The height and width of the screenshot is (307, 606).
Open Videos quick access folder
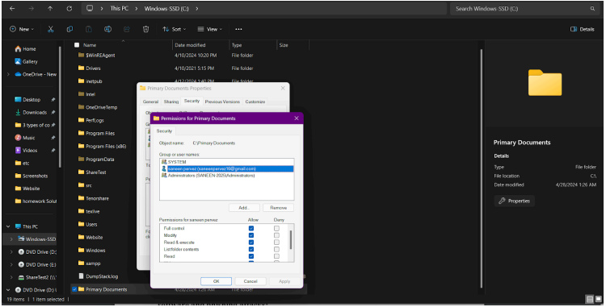pyautogui.click(x=26, y=150)
